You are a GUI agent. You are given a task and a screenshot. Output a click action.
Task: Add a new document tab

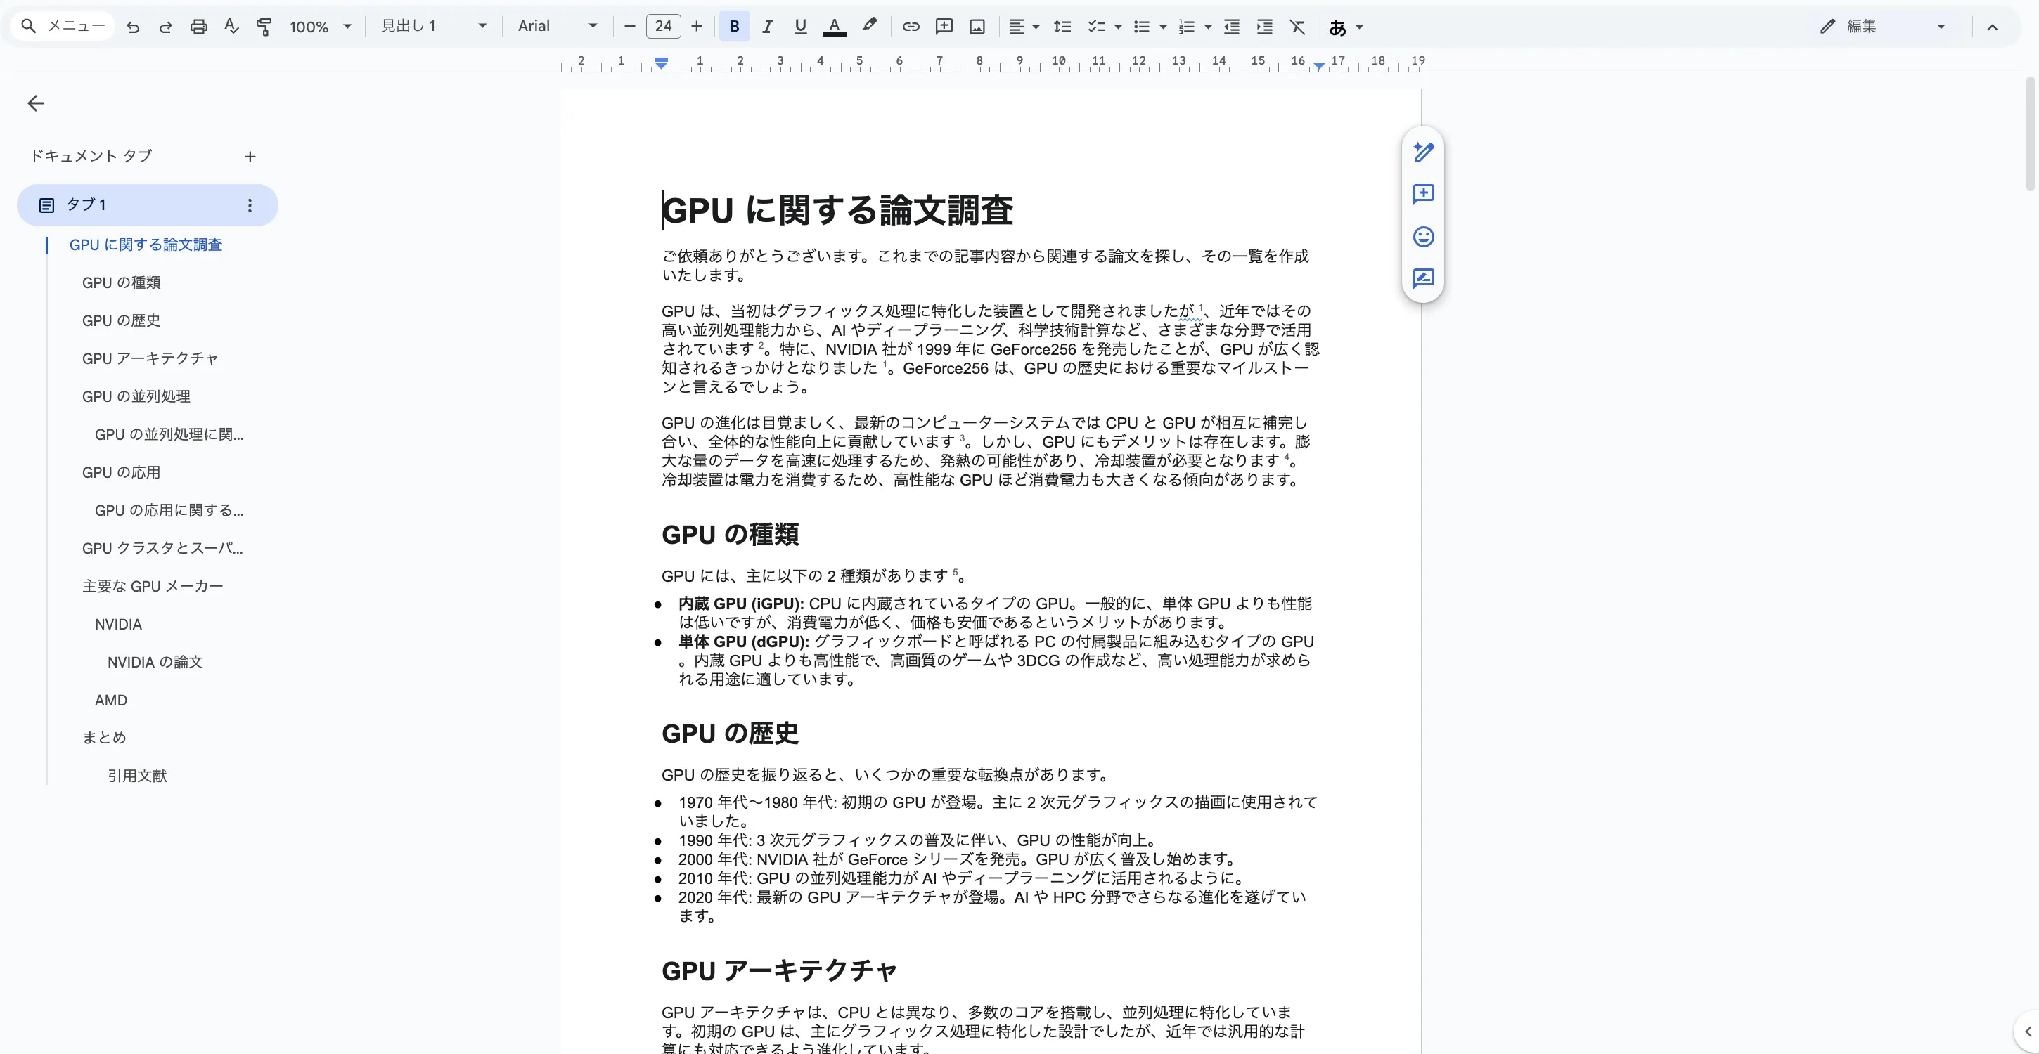[x=250, y=157]
